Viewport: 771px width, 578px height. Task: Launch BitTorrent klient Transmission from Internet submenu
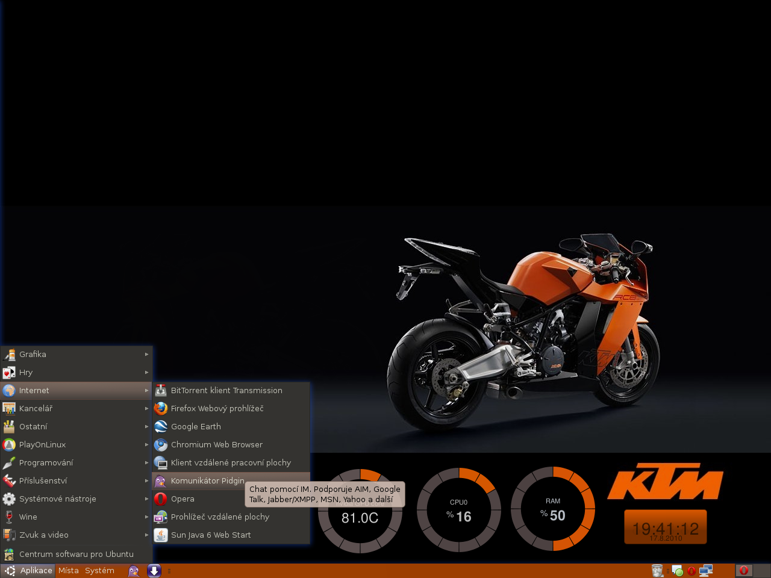tap(226, 390)
